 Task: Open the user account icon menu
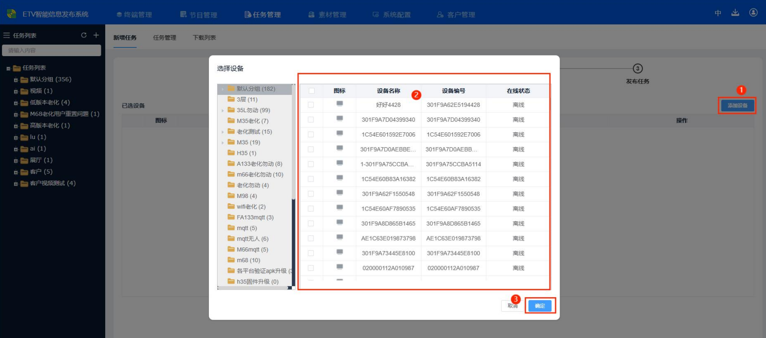tap(753, 13)
